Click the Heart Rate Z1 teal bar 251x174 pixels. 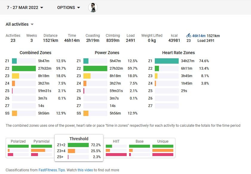click(167, 61)
